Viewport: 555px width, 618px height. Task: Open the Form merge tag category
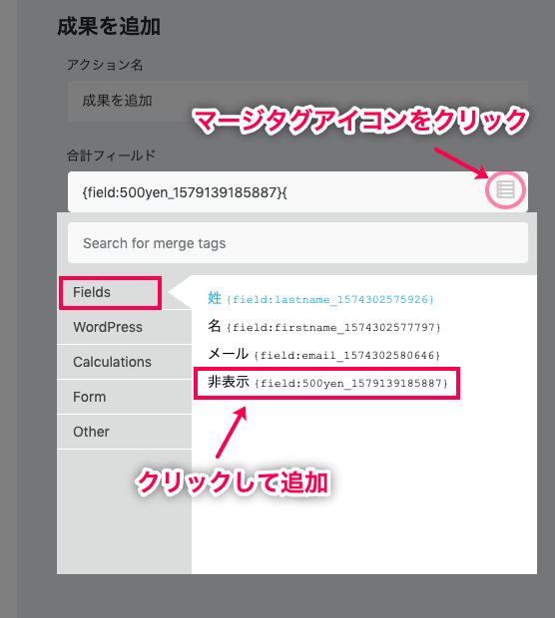coord(125,397)
